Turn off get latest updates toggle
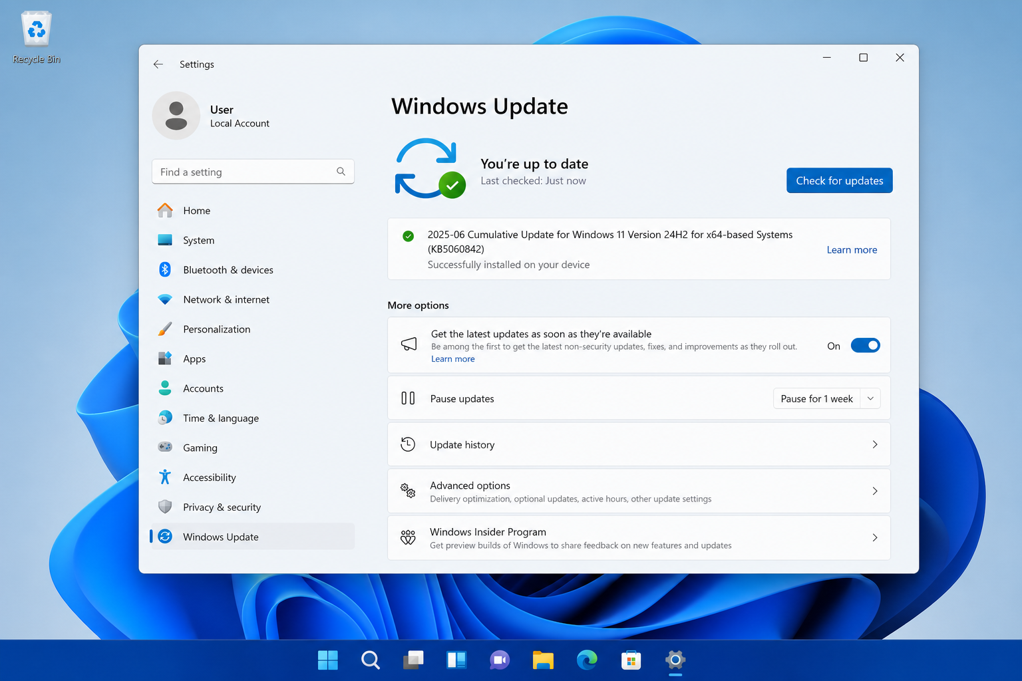The height and width of the screenshot is (681, 1022). tap(866, 345)
